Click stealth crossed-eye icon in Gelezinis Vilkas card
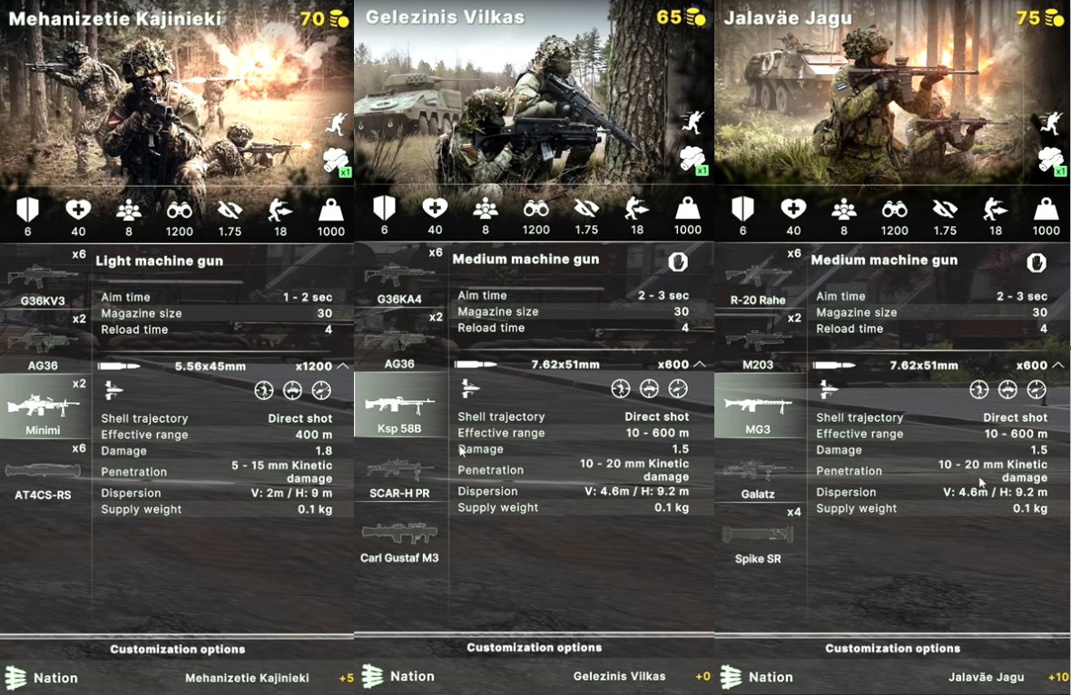The height and width of the screenshot is (695, 1071). (586, 208)
